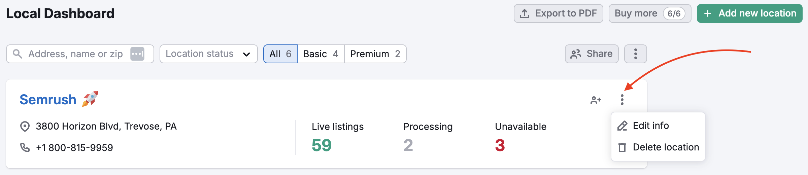Click the upload icon in Export to PDF
The height and width of the screenshot is (175, 808).
pyautogui.click(x=525, y=14)
